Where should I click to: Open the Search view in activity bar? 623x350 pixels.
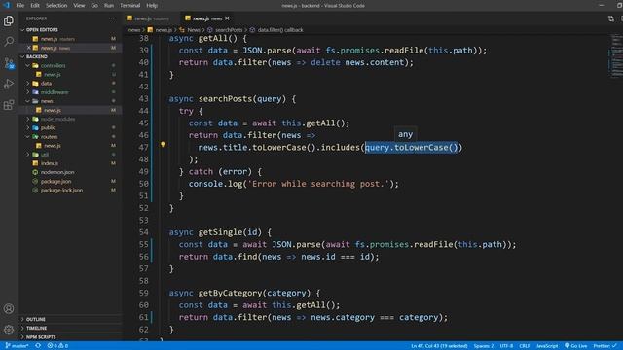point(9,41)
